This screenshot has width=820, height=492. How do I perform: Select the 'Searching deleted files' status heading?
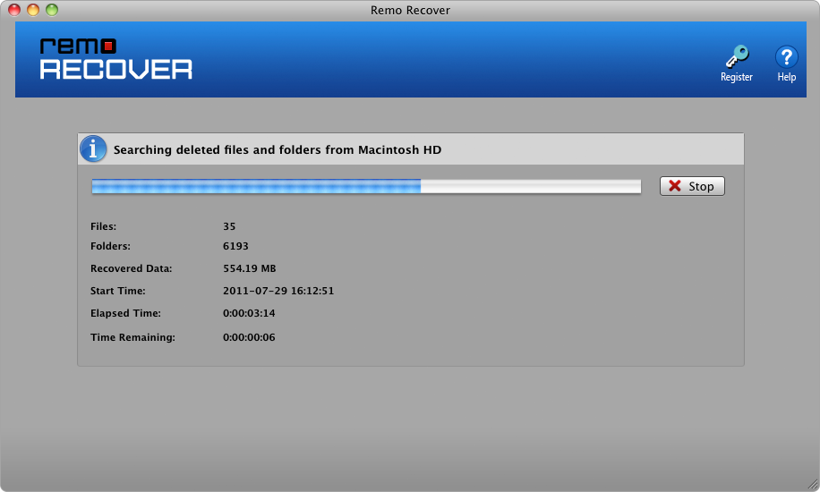[278, 150]
